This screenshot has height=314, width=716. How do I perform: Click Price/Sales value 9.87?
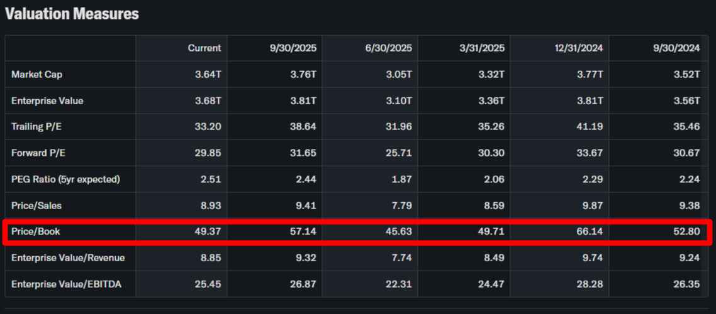[x=593, y=205]
